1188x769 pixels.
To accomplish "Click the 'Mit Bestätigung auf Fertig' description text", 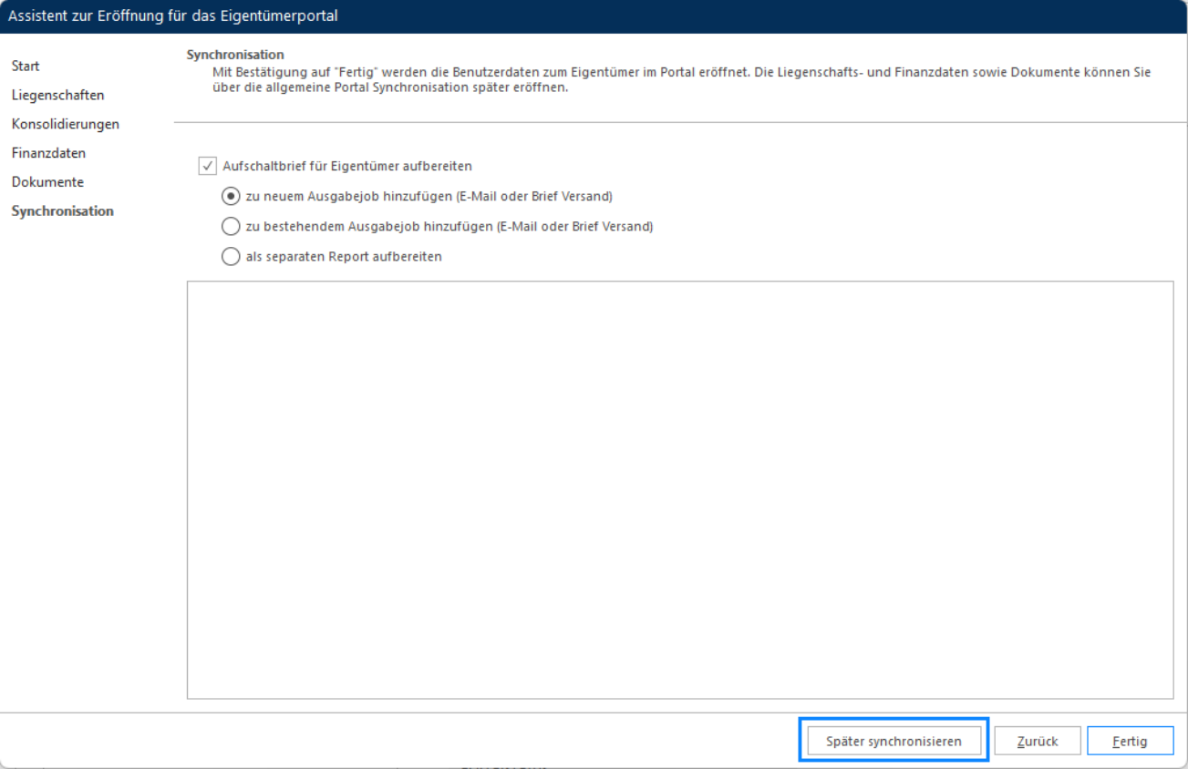I will pos(681,79).
